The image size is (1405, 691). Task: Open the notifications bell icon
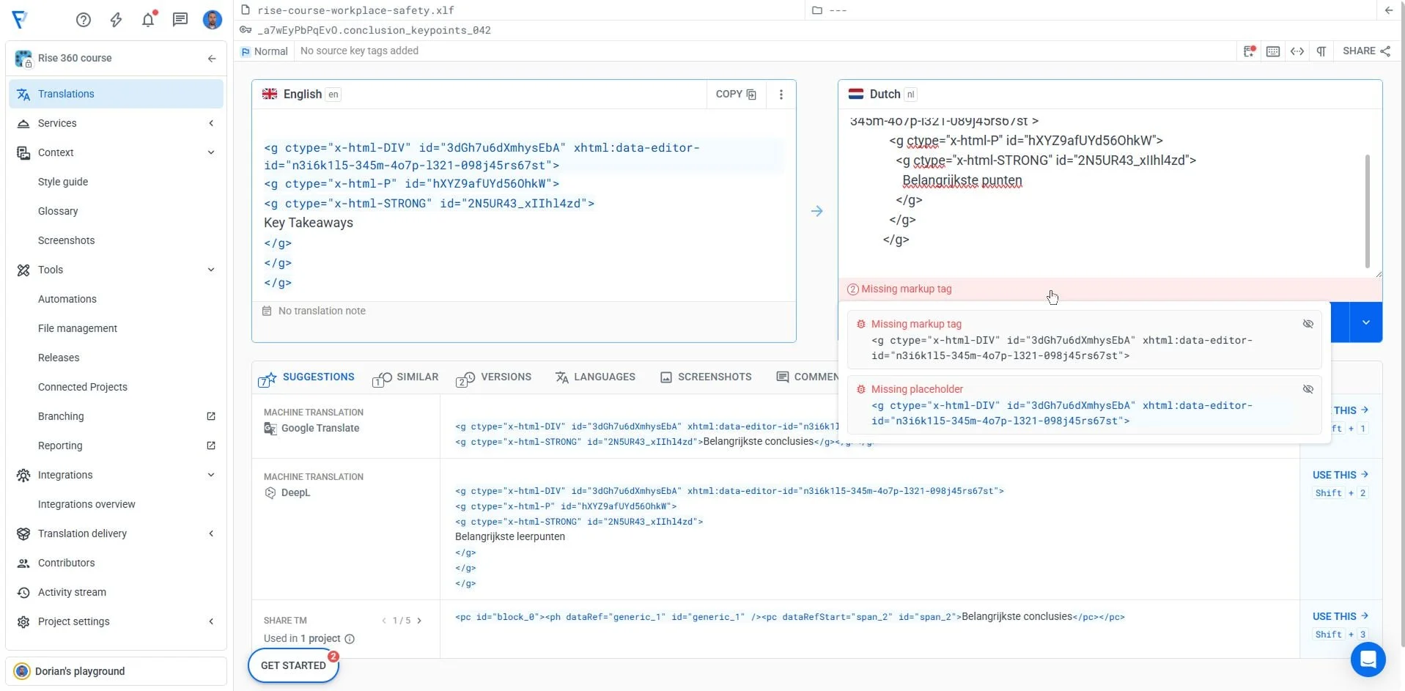[148, 20]
